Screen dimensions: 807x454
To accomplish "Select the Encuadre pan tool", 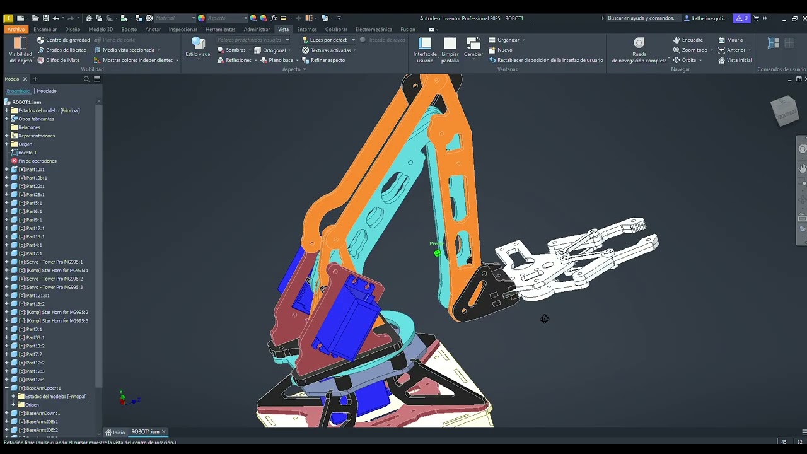I will [x=688, y=40].
